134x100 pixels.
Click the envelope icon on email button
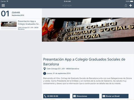104,96
